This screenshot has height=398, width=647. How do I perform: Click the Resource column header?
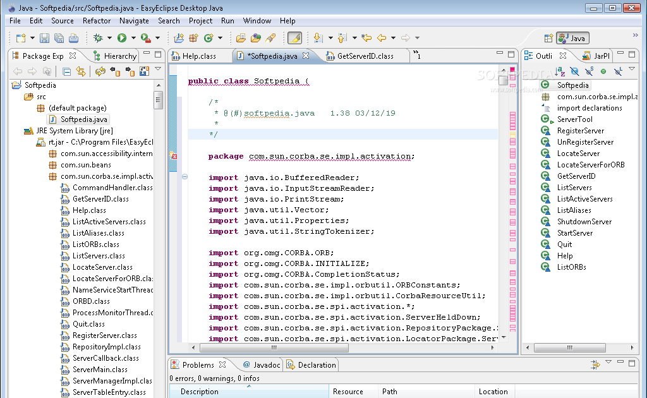click(353, 392)
